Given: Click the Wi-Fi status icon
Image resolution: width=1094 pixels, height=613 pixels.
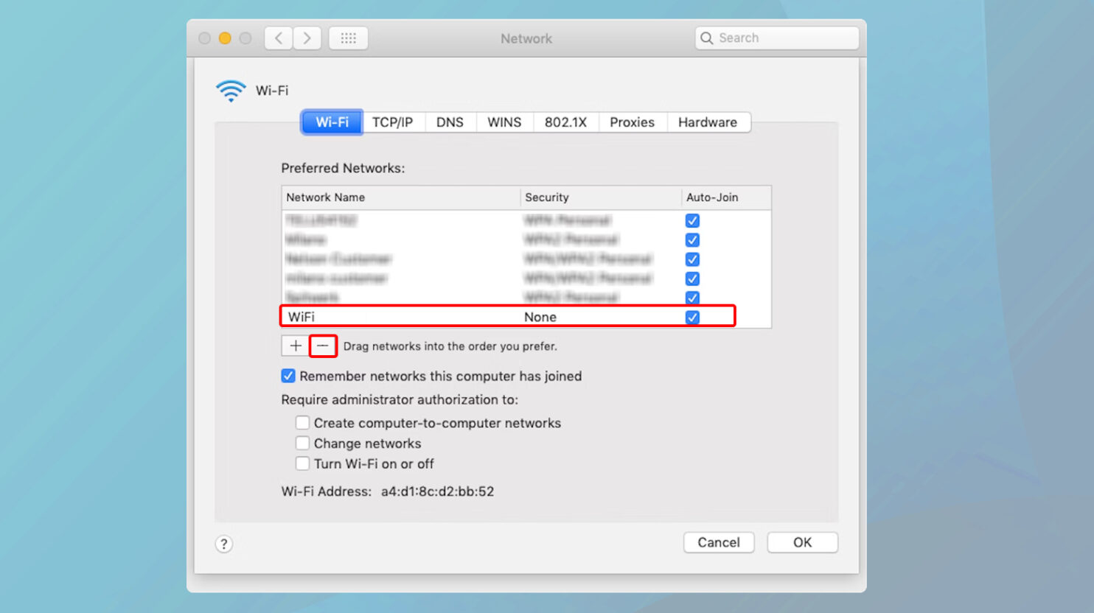Looking at the screenshot, I should coord(230,90).
